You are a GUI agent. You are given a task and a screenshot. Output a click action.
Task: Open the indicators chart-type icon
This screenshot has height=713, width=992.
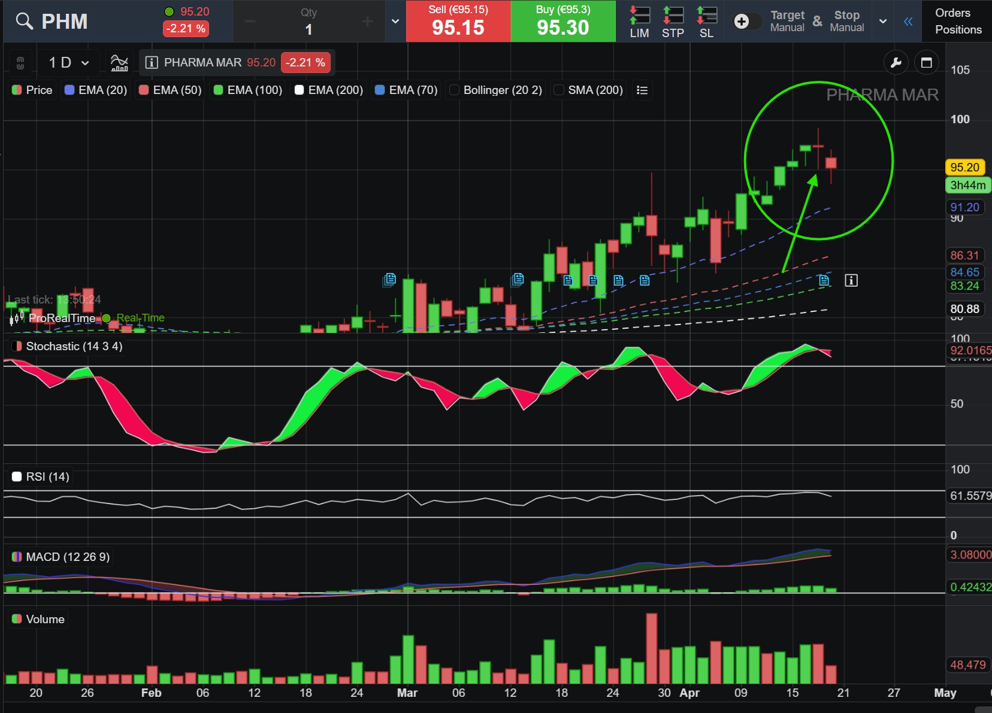(119, 62)
